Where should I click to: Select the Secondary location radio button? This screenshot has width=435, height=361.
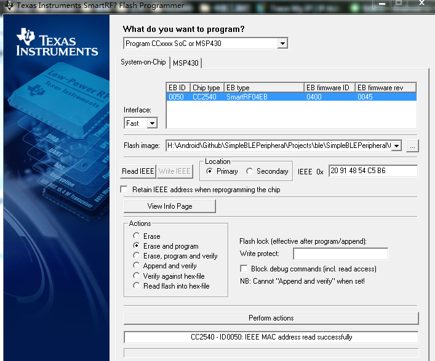point(249,171)
